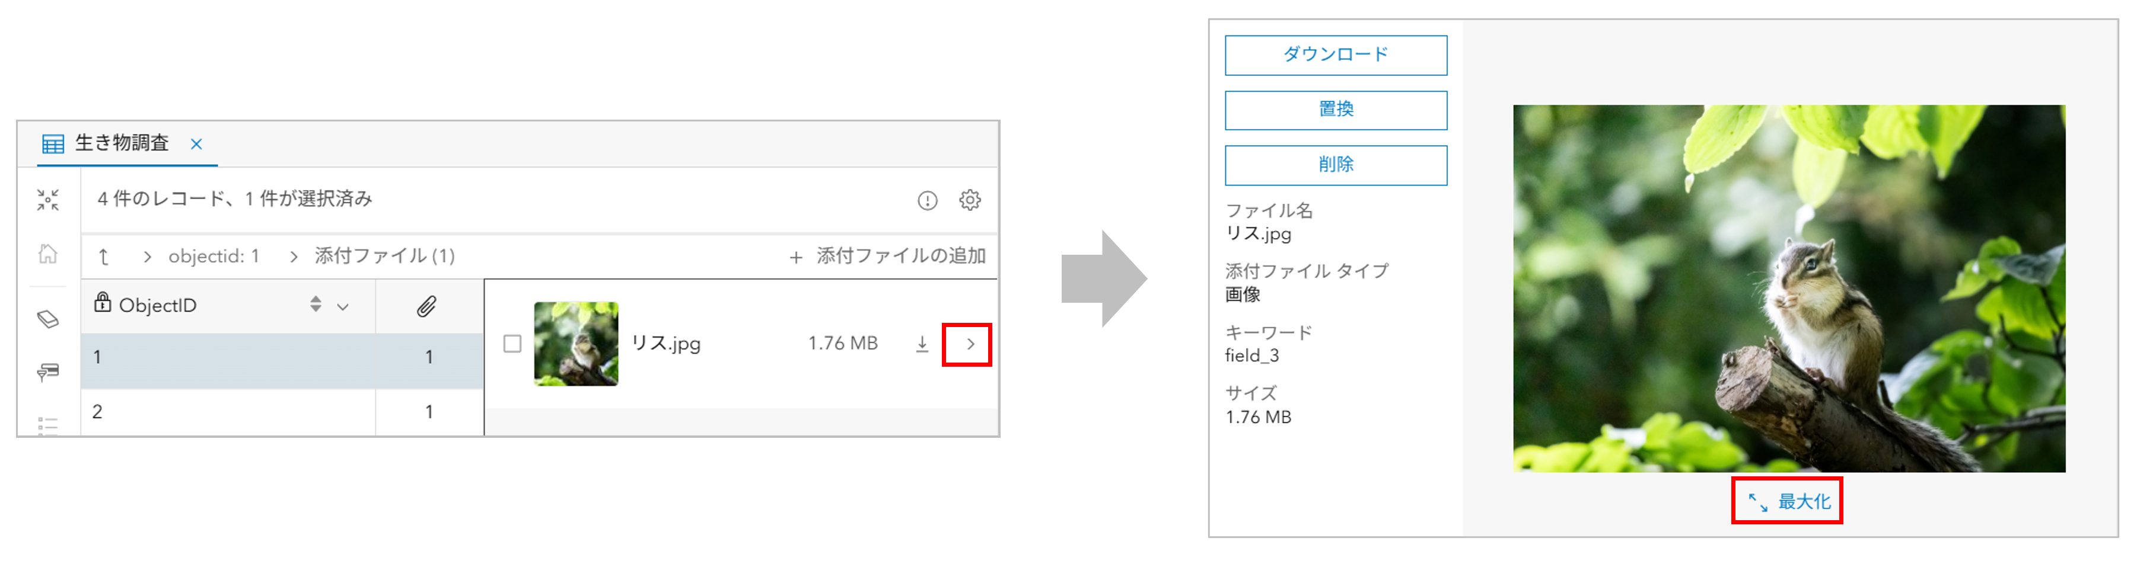Close the 生き物調査 tab

pyautogui.click(x=196, y=144)
